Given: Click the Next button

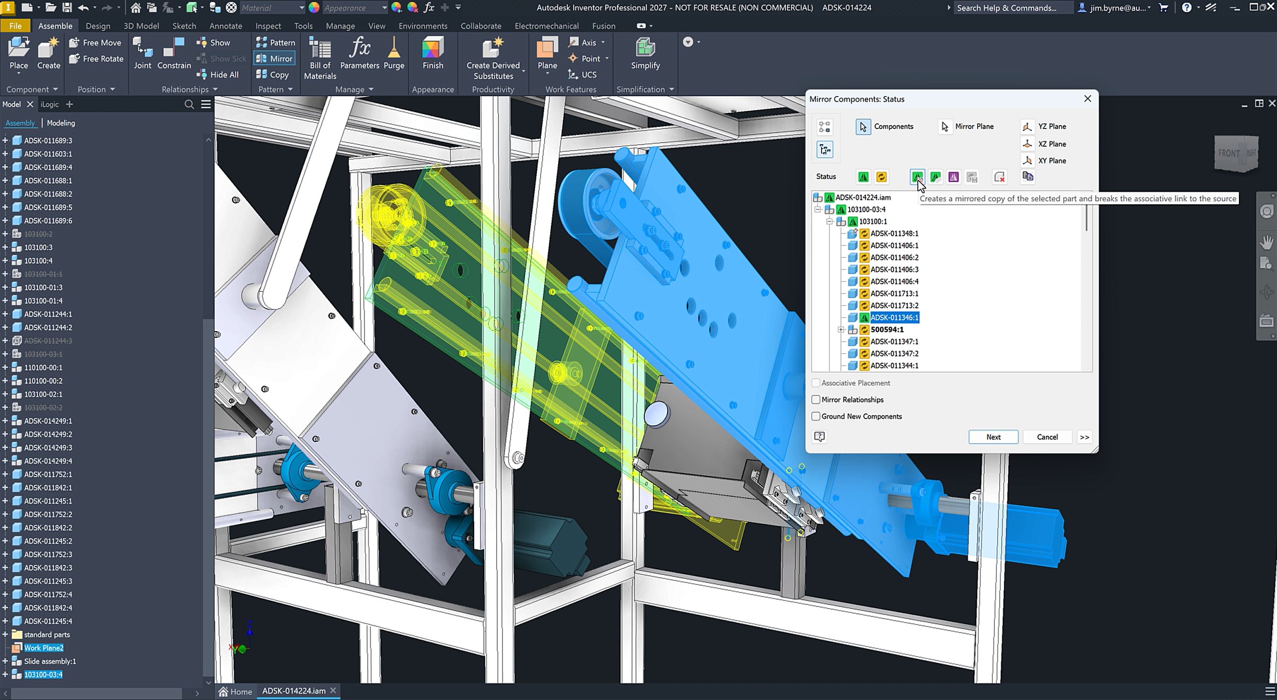Looking at the screenshot, I should tap(993, 437).
